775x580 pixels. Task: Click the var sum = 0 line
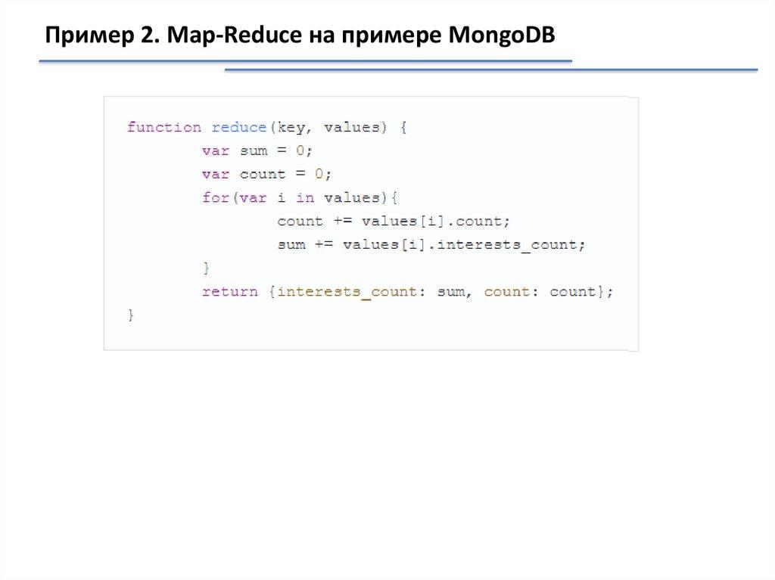(257, 150)
